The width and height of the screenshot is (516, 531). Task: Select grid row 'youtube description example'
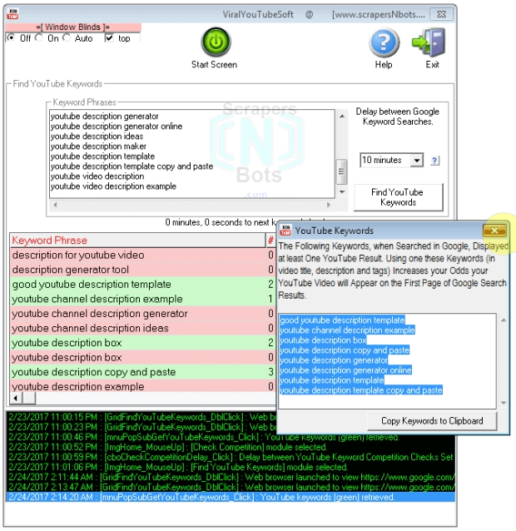tap(142, 386)
